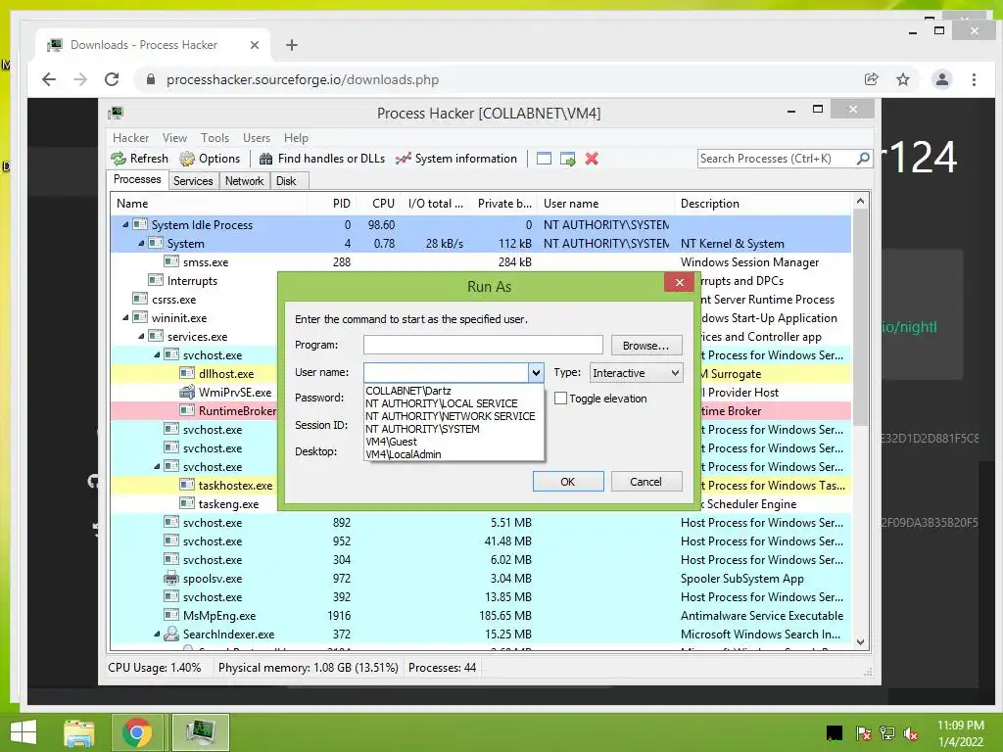
Task: Click Find handles or DLLs binoculars icon
Action: [266, 159]
